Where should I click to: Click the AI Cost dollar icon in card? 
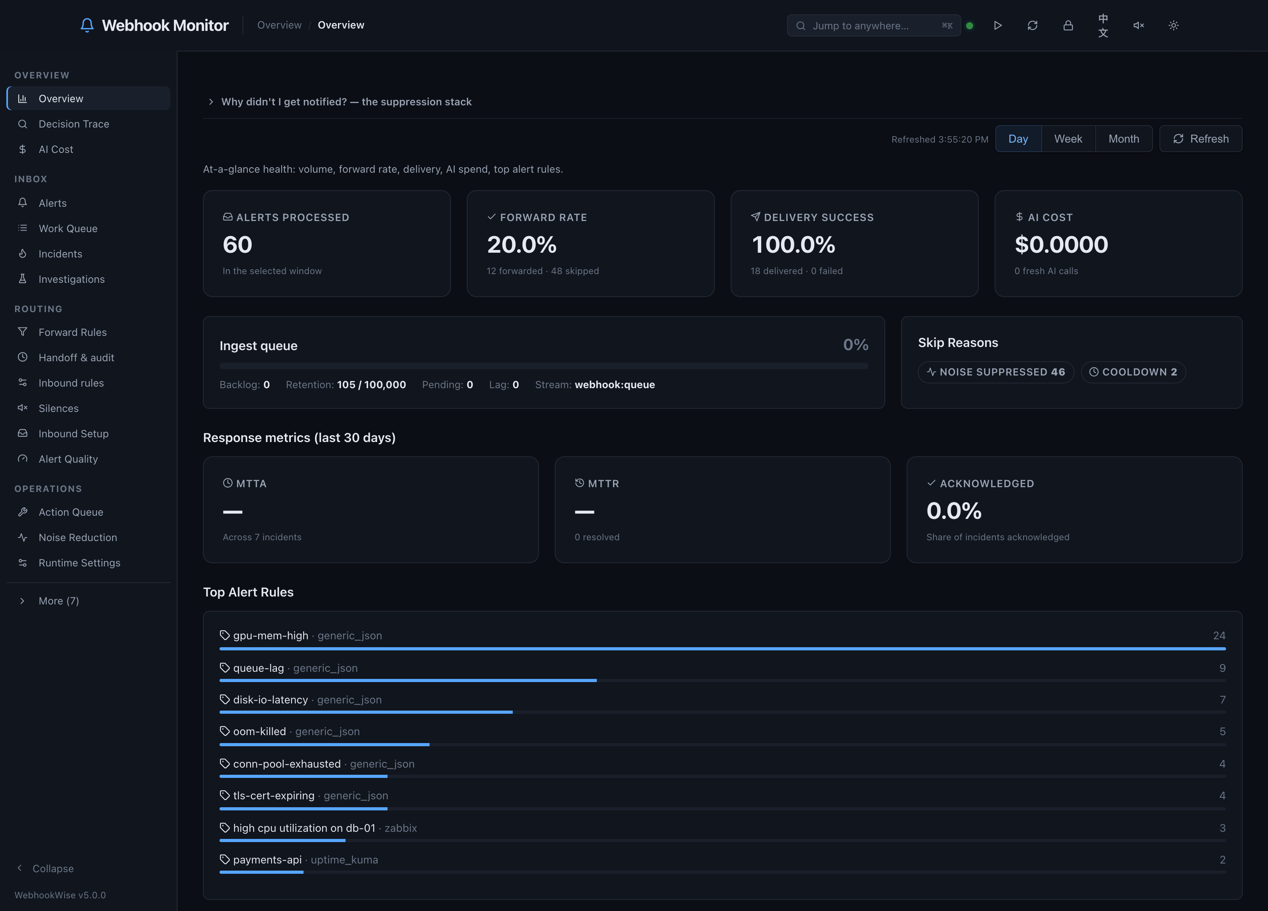(1019, 216)
